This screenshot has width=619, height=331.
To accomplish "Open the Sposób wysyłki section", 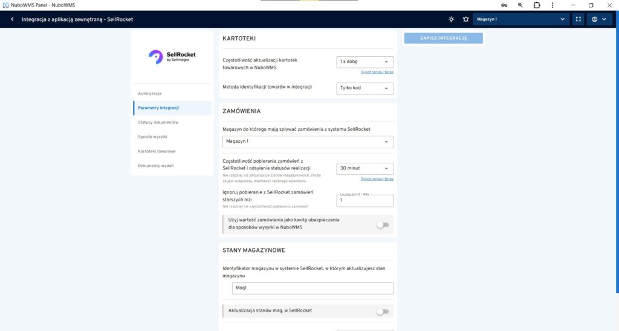I will point(152,137).
